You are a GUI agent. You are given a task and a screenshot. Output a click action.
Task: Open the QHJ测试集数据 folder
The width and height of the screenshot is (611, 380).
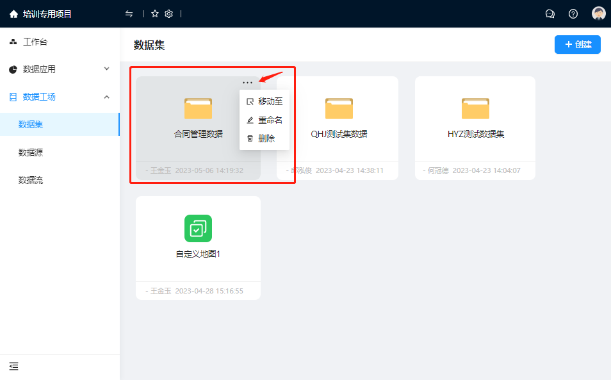(339, 119)
